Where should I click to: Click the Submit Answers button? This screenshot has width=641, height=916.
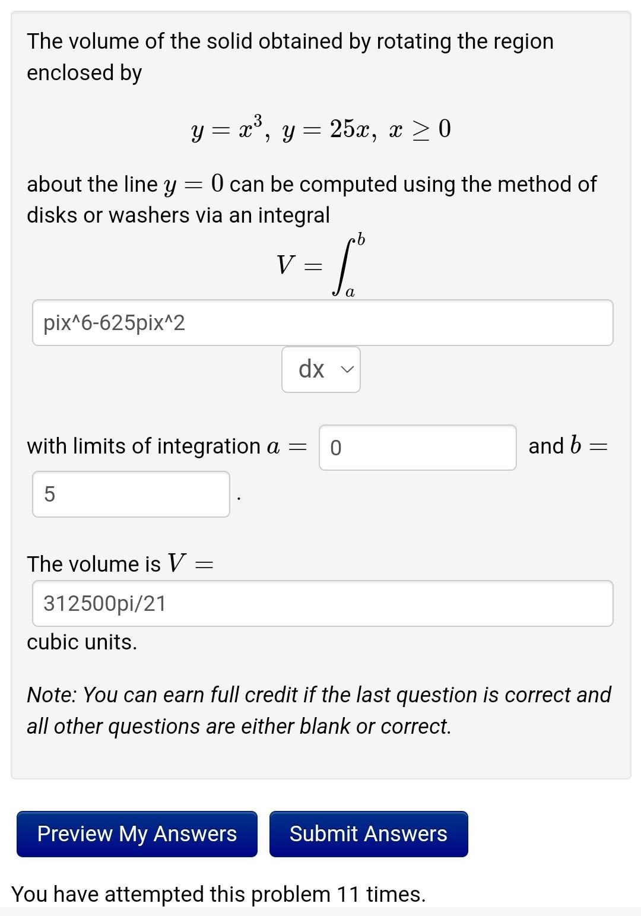point(368,834)
